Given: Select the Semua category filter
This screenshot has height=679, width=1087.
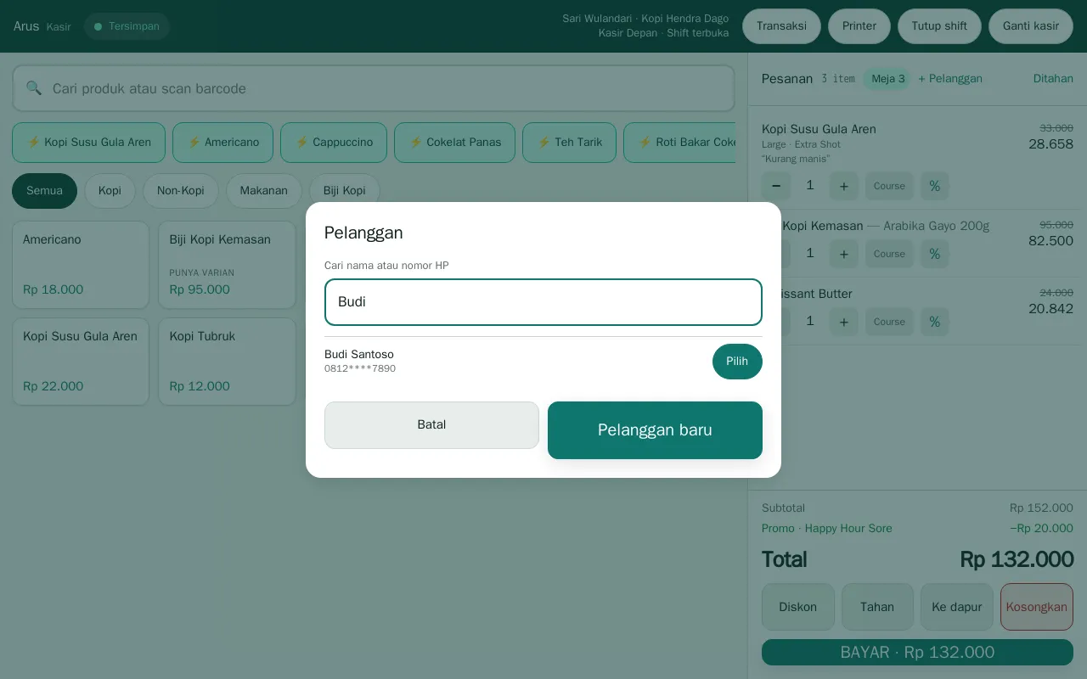Looking at the screenshot, I should click(x=44, y=191).
